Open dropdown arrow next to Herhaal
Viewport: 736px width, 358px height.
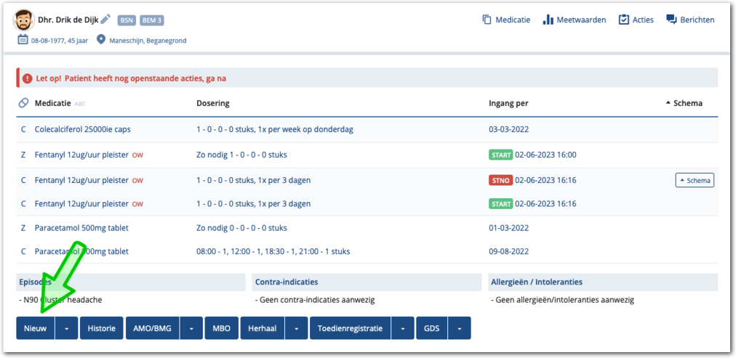296,328
